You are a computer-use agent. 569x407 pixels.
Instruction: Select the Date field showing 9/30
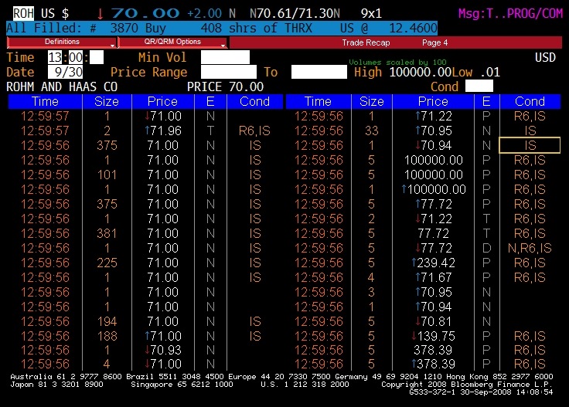coord(65,72)
